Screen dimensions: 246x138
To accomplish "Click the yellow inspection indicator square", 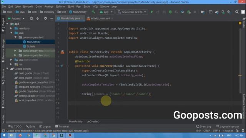I will tap(240, 23).
